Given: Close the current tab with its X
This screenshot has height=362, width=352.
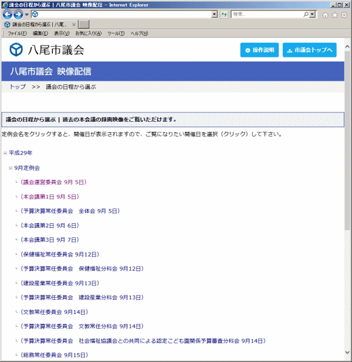Looking at the screenshot, I should (74, 25).
